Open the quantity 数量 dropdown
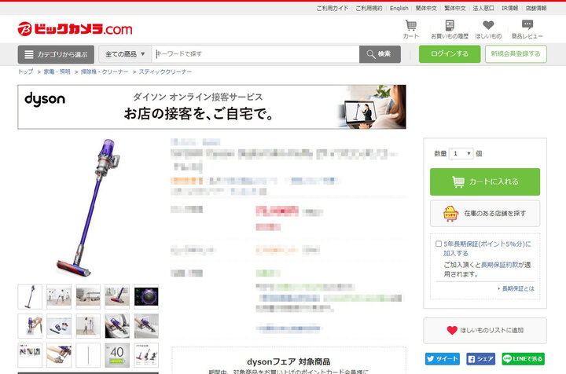566x374 pixels. click(461, 154)
